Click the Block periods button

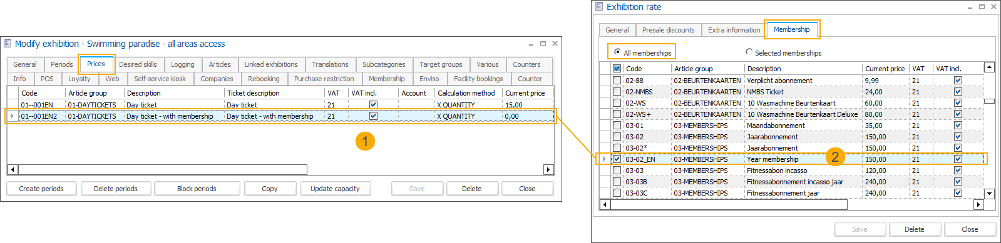197,189
